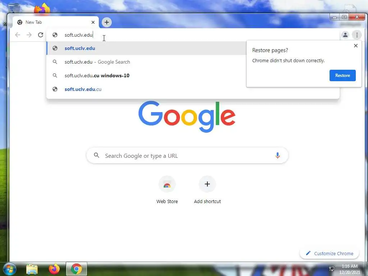This screenshot has width=368, height=276.
Task: Click the Chrome taskbar icon
Action: [77, 269]
